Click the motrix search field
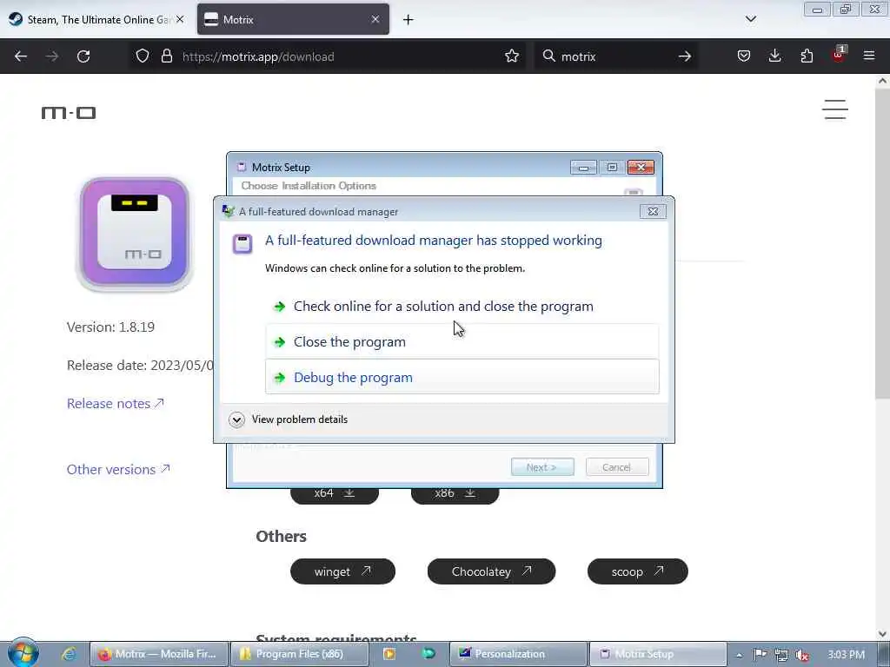This screenshot has height=667, width=890. point(616,56)
